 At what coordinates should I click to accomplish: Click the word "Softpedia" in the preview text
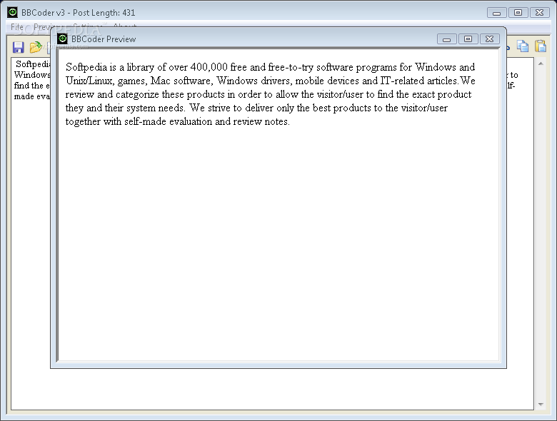[86, 67]
